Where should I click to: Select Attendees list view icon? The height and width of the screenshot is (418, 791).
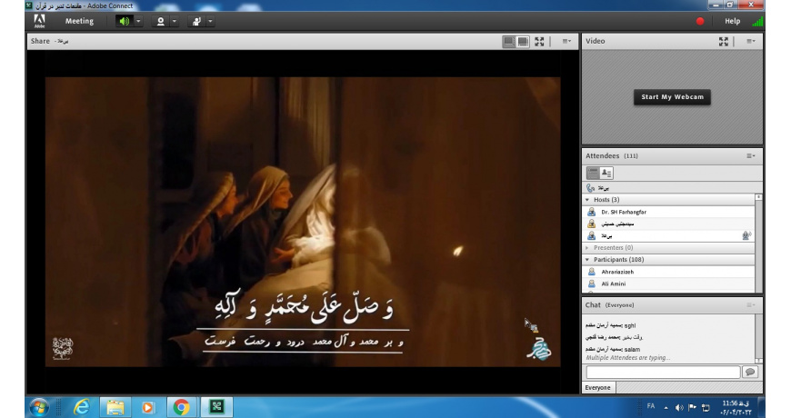tap(593, 173)
